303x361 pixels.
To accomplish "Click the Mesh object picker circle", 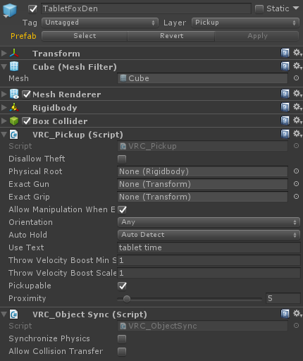I will (x=296, y=78).
